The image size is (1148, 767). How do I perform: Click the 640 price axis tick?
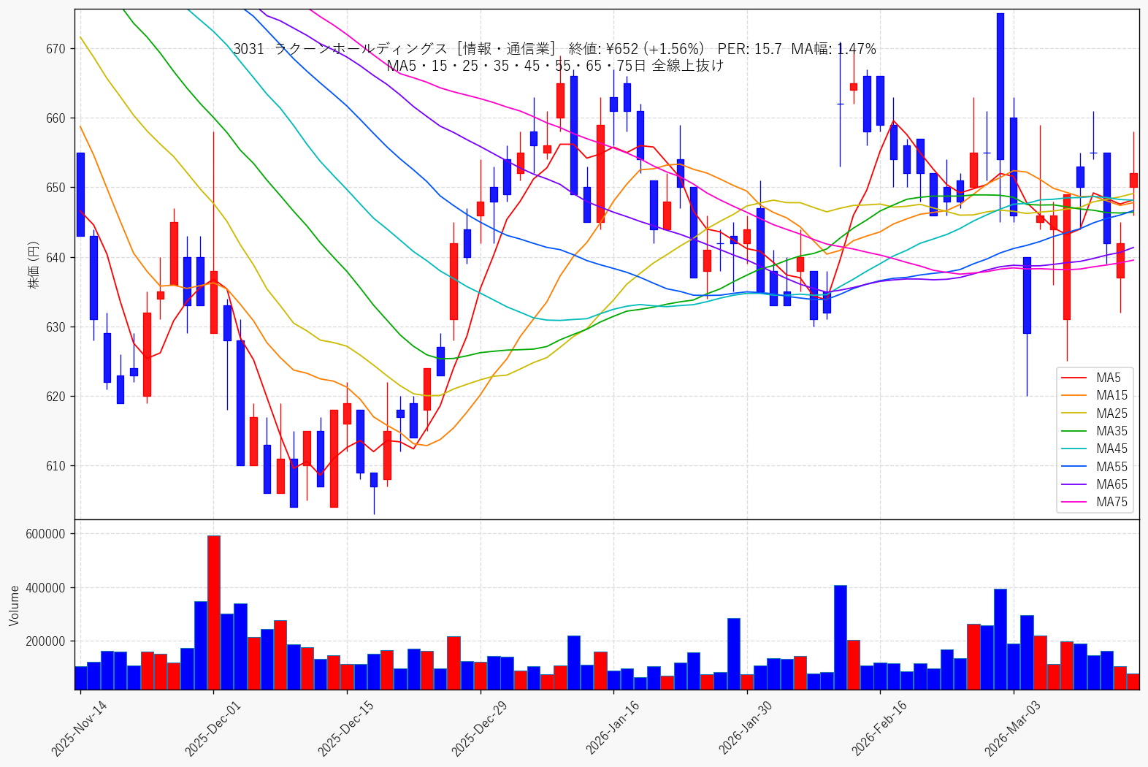(56, 258)
